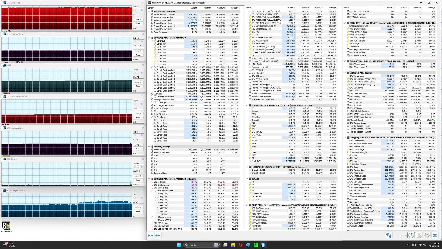Click the title icon of the Drive Temperature 2 graph
The width and height of the screenshot is (442, 249).
[x=4, y=190]
